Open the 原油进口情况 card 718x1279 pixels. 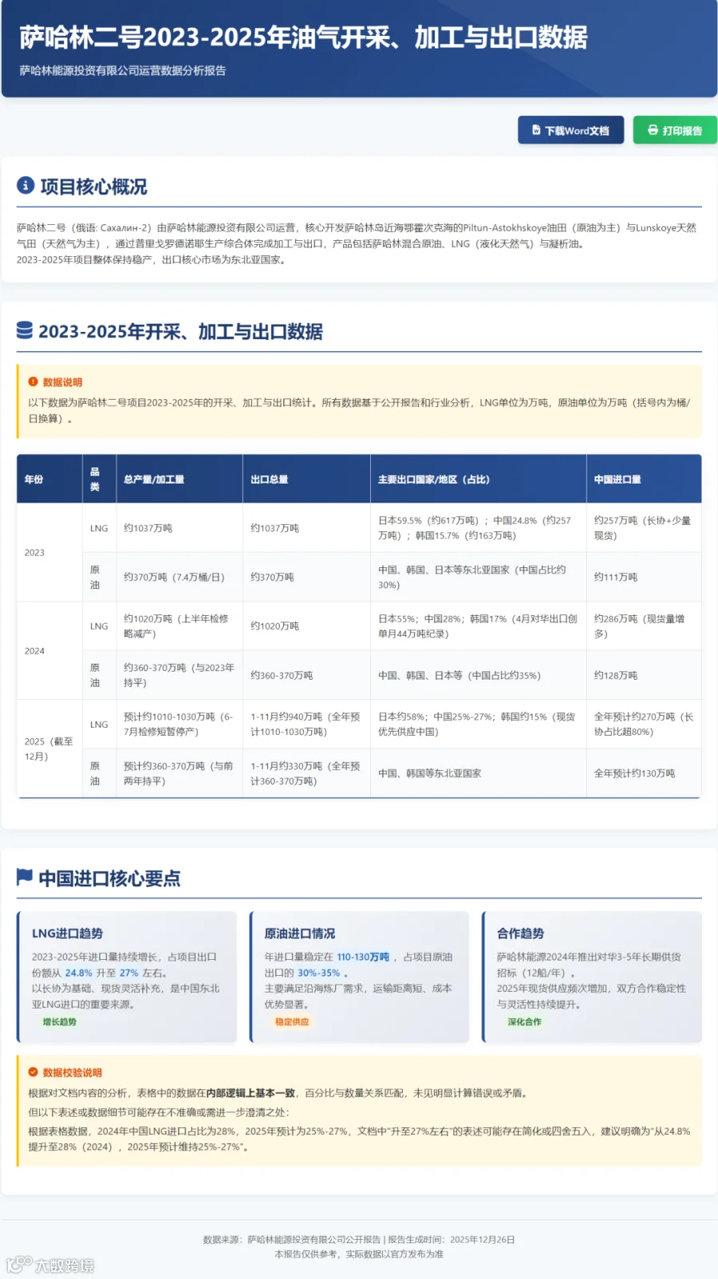coord(360,977)
